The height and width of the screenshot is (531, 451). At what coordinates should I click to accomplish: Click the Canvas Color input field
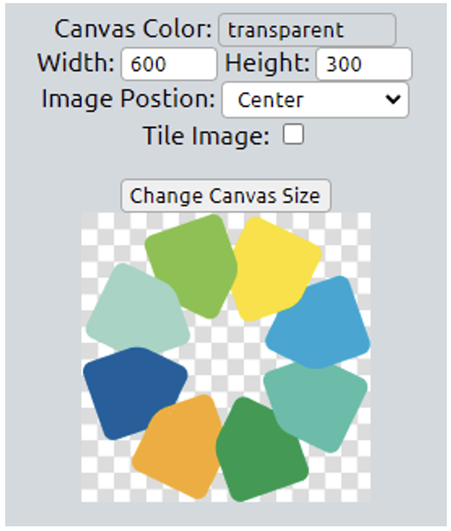click(x=307, y=30)
